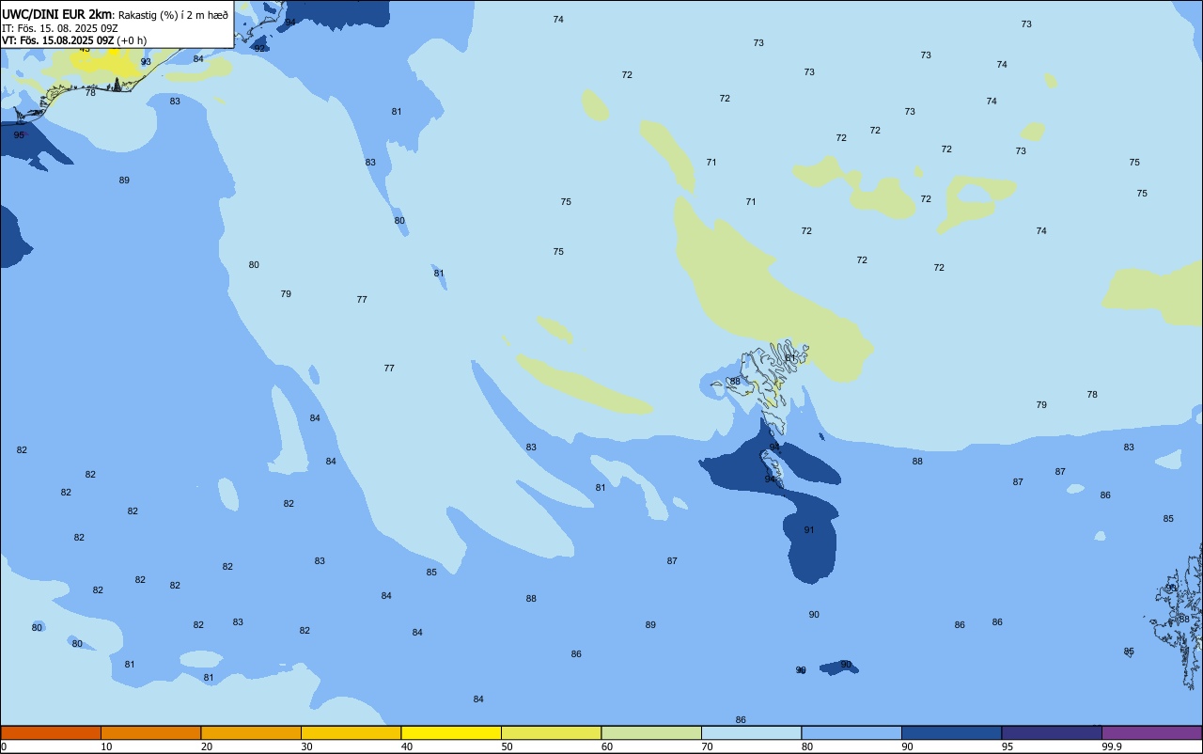
Task: Click the '0' label at the scale start
Action: coord(4,746)
